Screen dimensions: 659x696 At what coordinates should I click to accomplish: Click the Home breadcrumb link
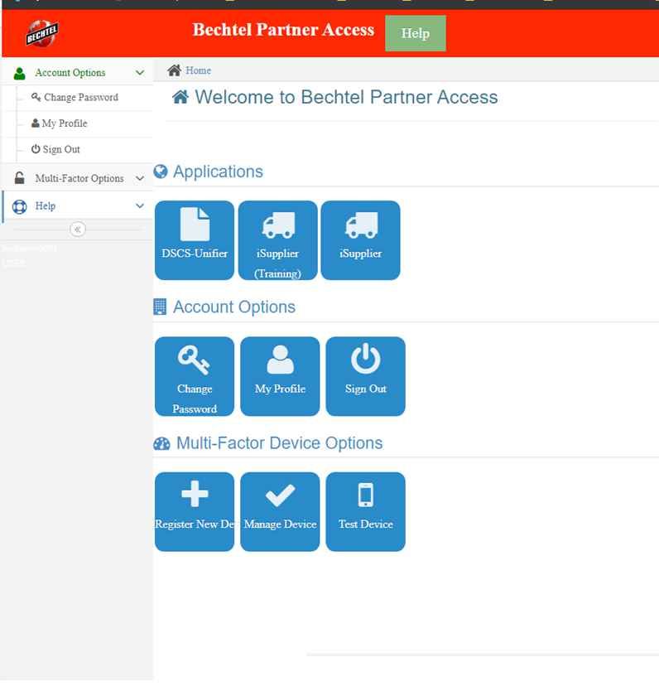tap(198, 70)
